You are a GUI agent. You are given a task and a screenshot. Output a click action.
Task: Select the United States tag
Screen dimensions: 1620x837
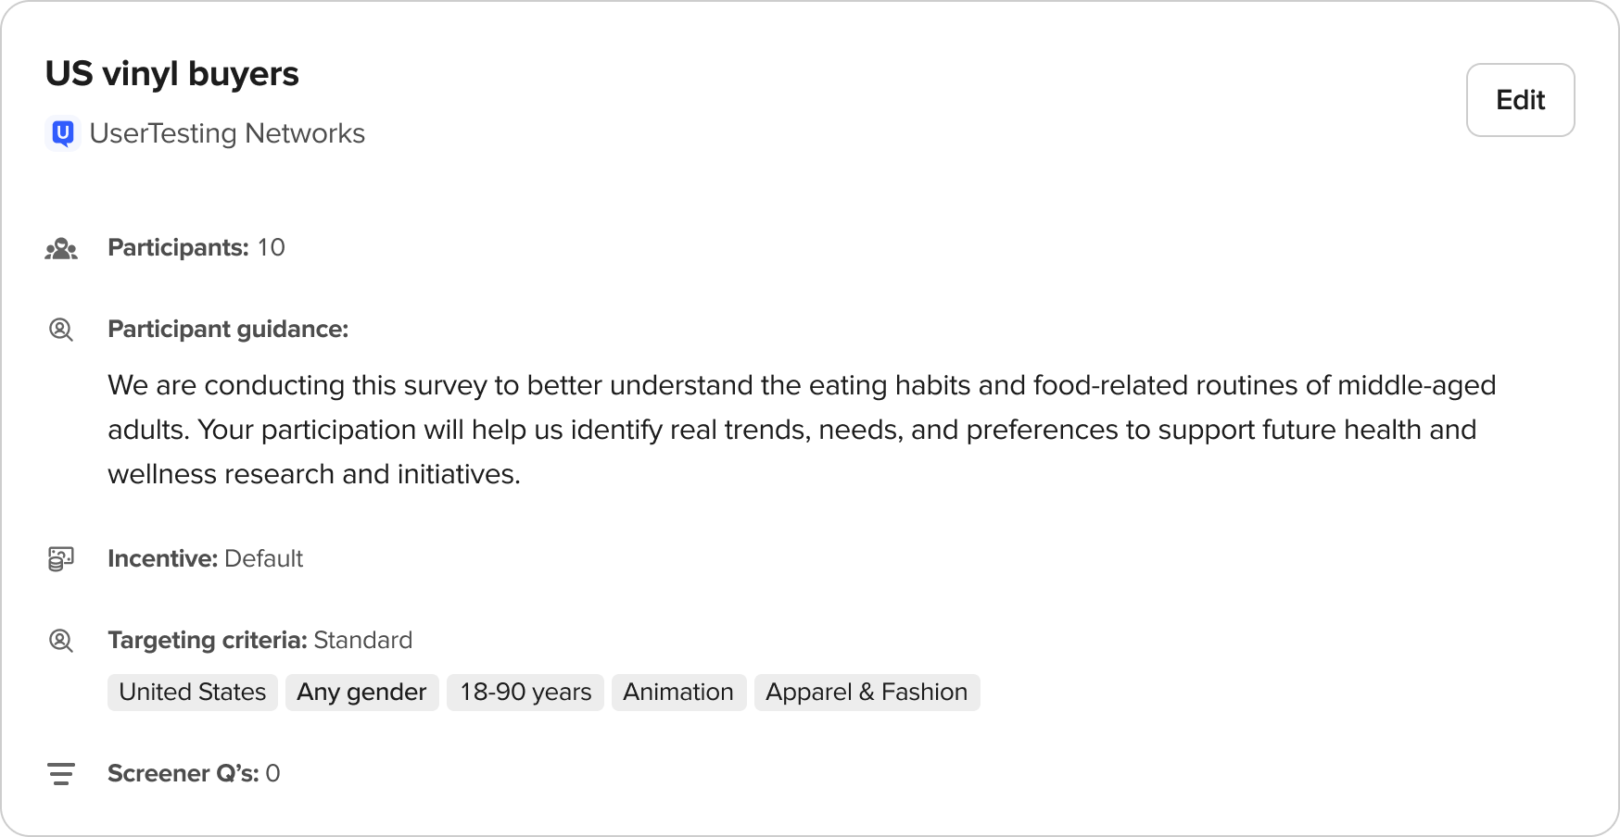(193, 693)
